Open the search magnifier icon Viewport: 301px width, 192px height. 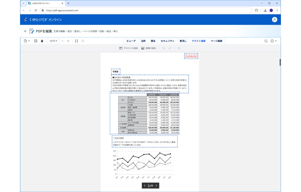coord(266,41)
